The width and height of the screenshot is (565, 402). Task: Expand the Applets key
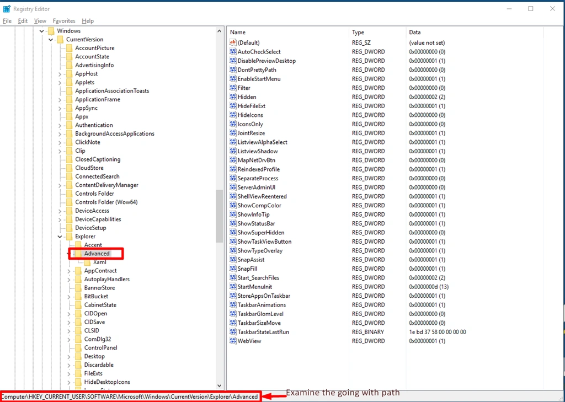60,83
